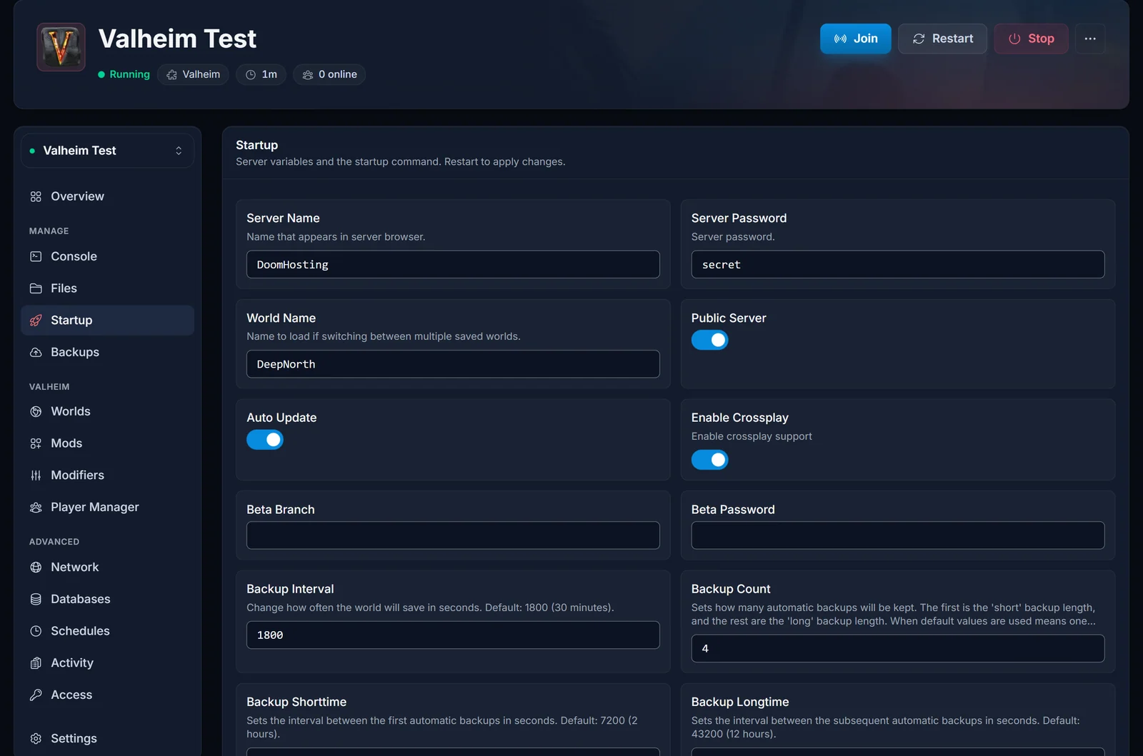Click the Backup Shorttime label

click(296, 702)
